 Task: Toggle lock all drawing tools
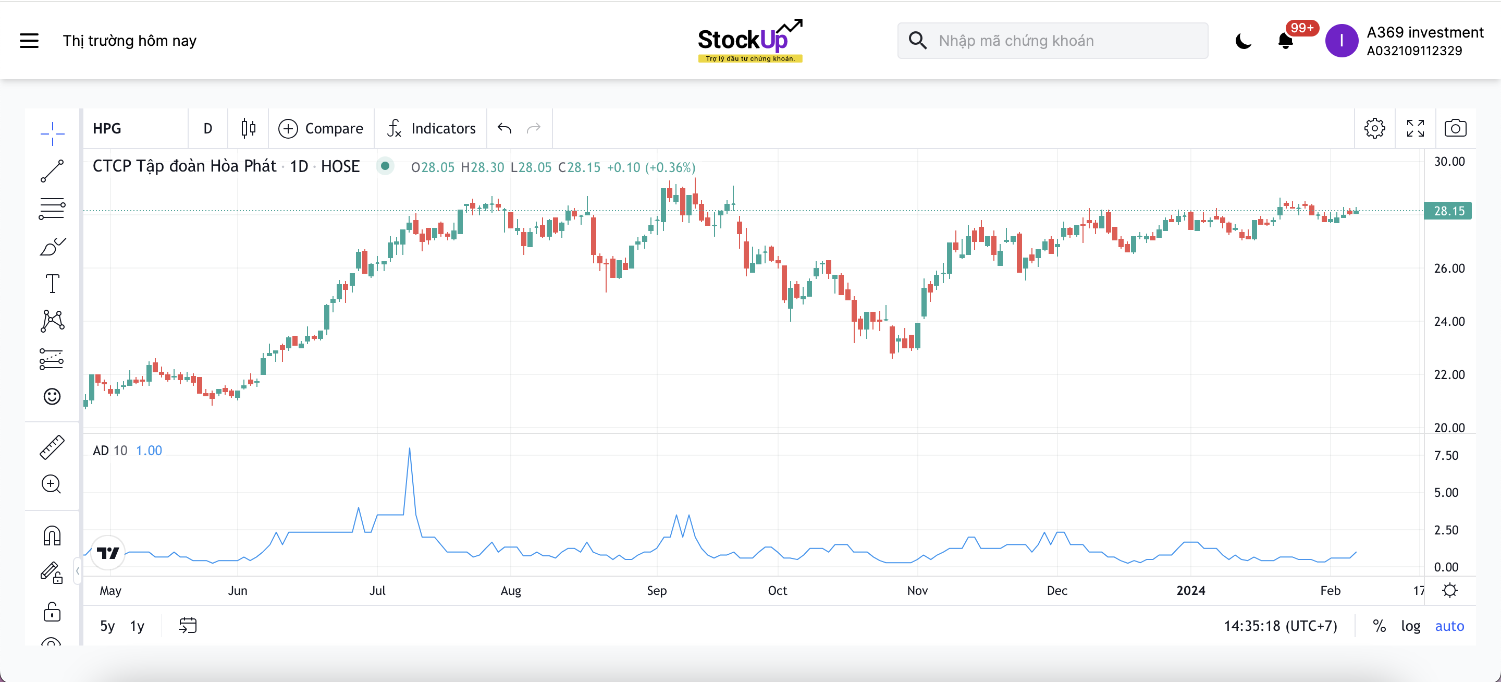coord(53,612)
